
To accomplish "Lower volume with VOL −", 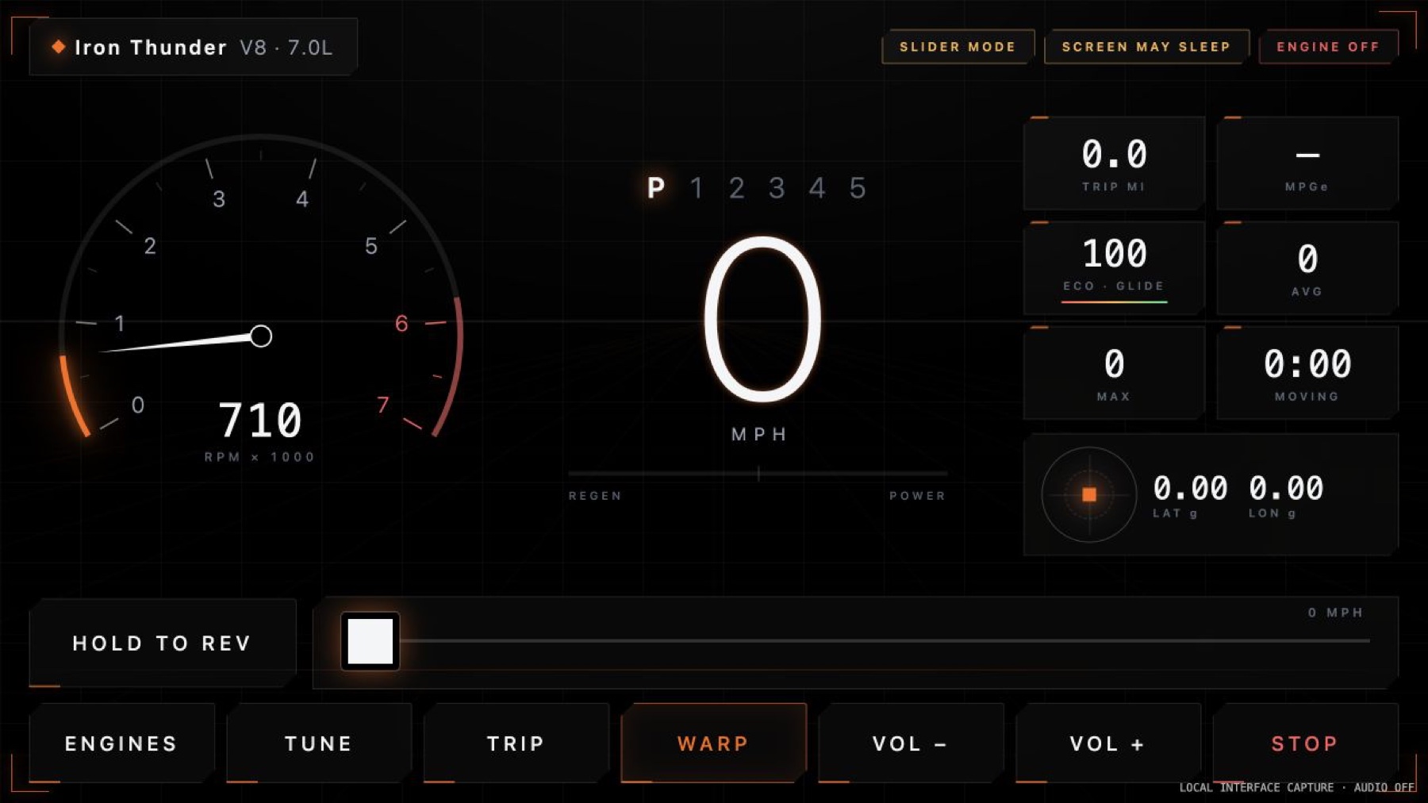I will pyautogui.click(x=911, y=743).
